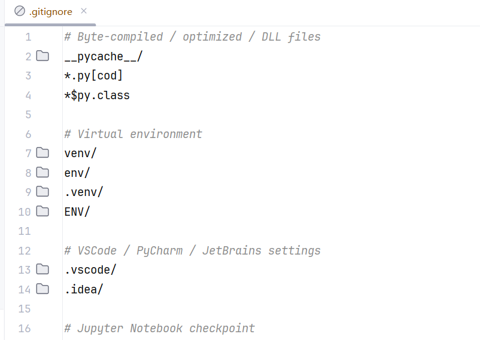Screen dimensions: 480x340
Task: Click the Byte-compiled comment line
Action: click(193, 36)
